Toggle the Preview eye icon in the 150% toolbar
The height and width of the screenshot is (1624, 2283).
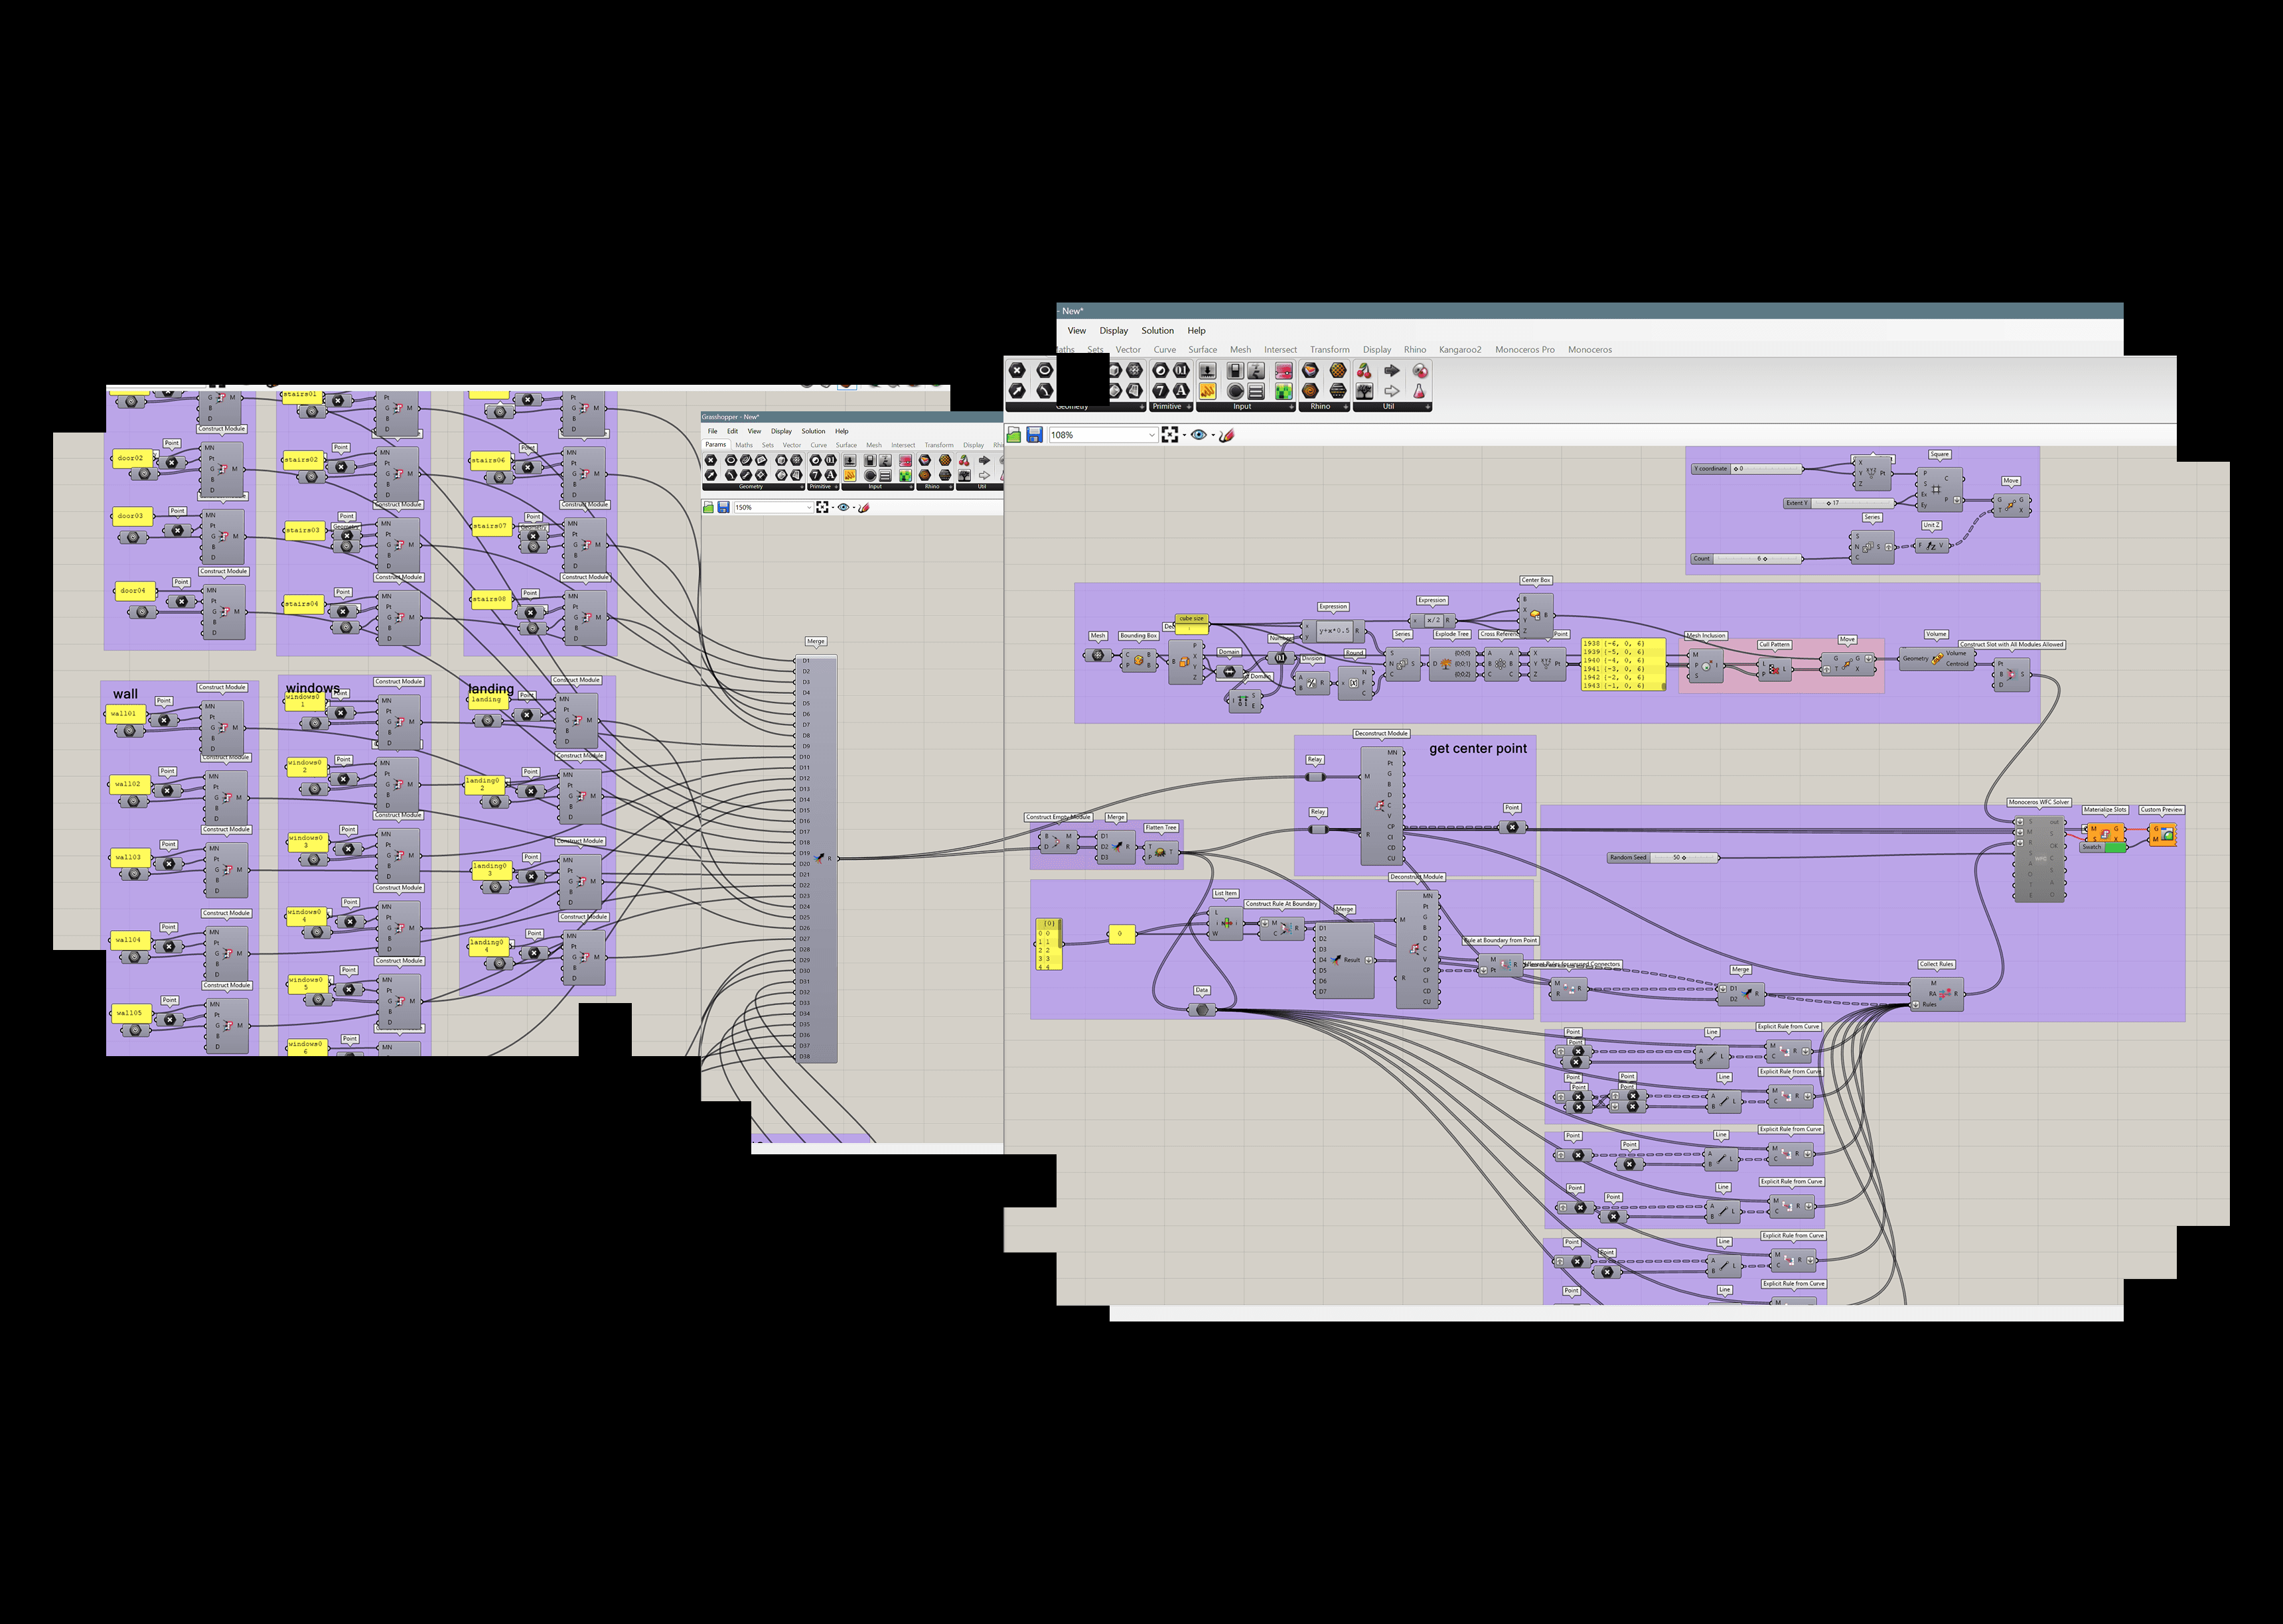coord(844,508)
